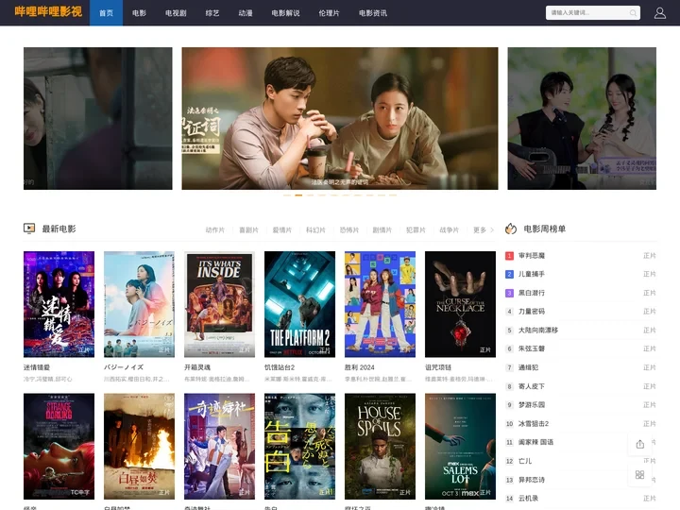This screenshot has width=680, height=510.
Task: Open 通缉犯 in weekly ranking
Action: click(528, 367)
